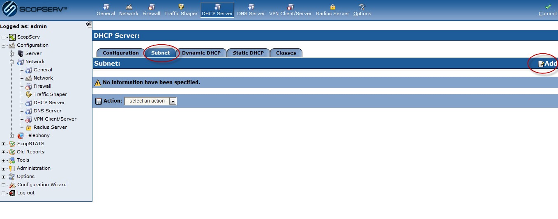Switch to the Dynamic DHCP tab

pos(201,53)
